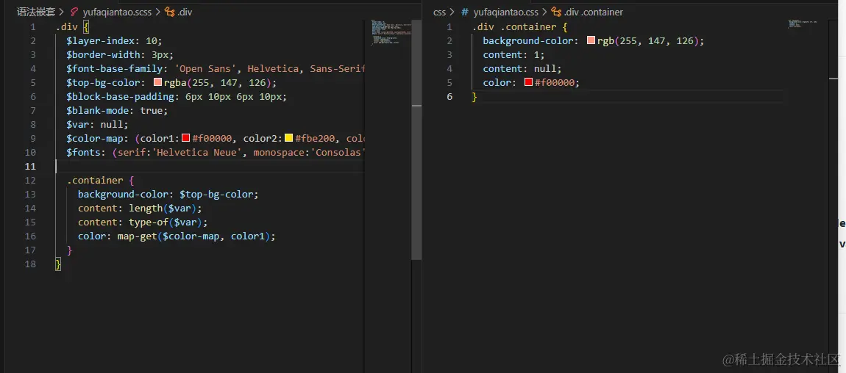Click the .div symbol breadcrumb in left editor
Viewport: 846px width, 373px height.
(185, 12)
